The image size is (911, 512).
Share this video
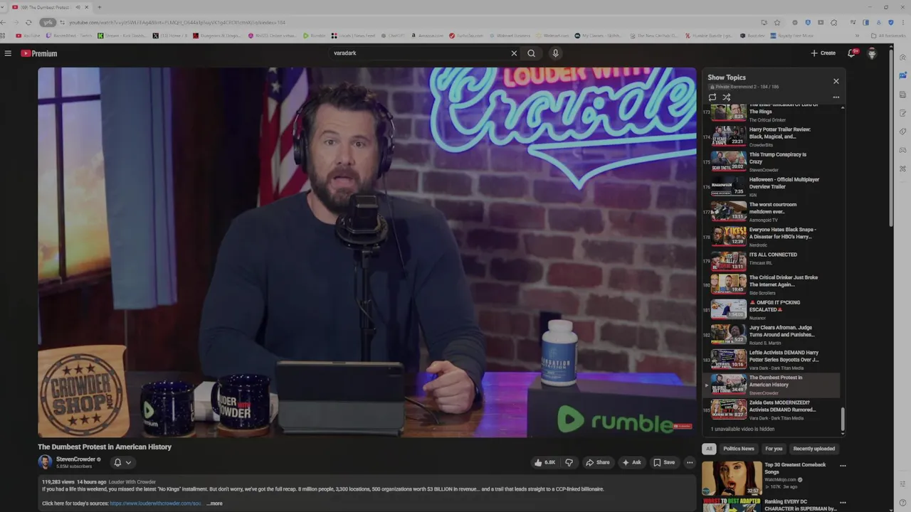(x=598, y=462)
